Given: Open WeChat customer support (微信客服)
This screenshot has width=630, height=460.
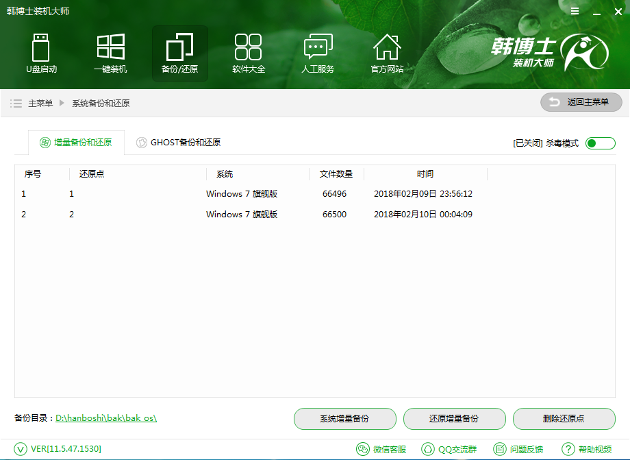Looking at the screenshot, I should (381, 449).
